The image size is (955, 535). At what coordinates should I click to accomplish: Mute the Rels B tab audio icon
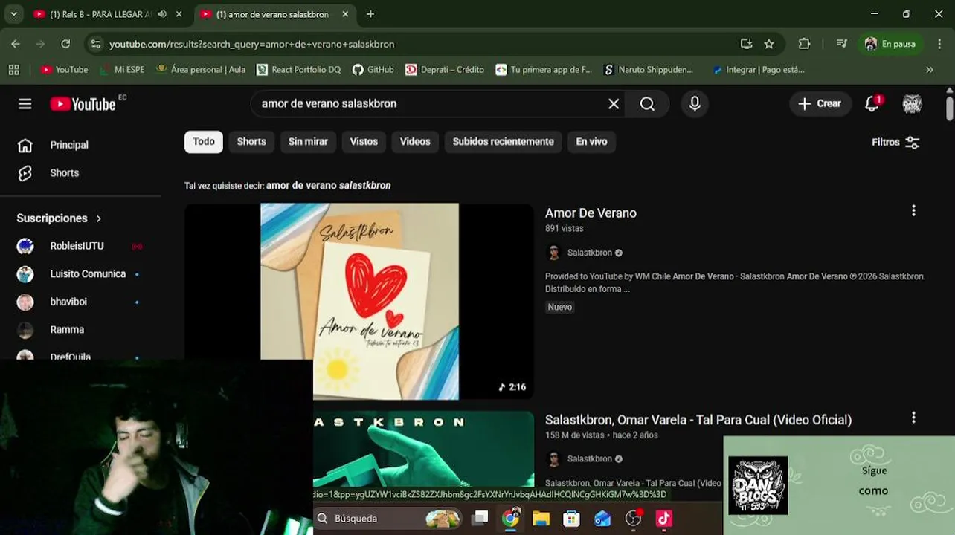[162, 14]
